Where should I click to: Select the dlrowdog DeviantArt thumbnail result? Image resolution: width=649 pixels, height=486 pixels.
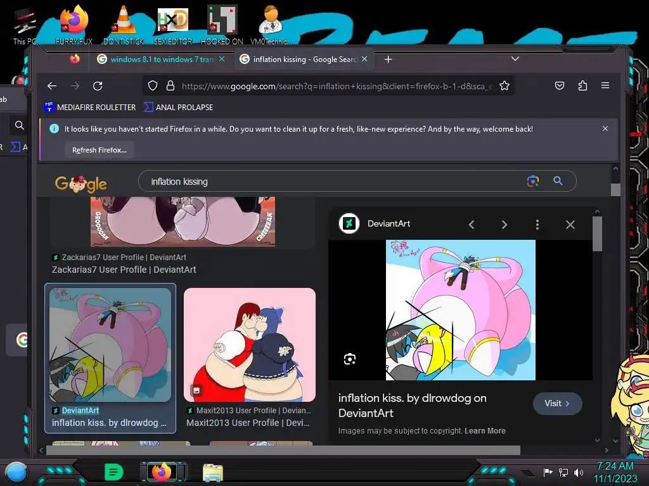(110, 345)
